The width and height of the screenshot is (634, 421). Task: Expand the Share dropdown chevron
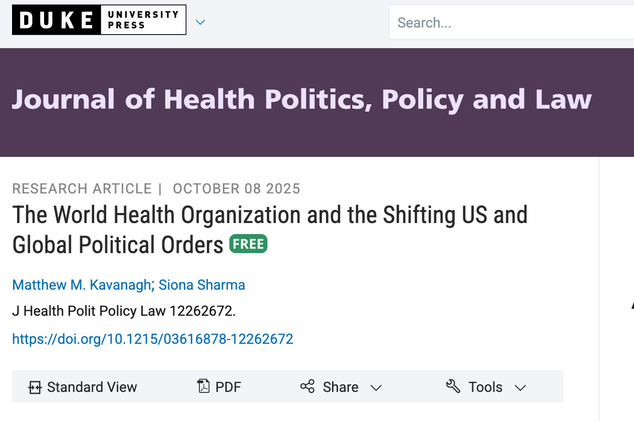(376, 388)
